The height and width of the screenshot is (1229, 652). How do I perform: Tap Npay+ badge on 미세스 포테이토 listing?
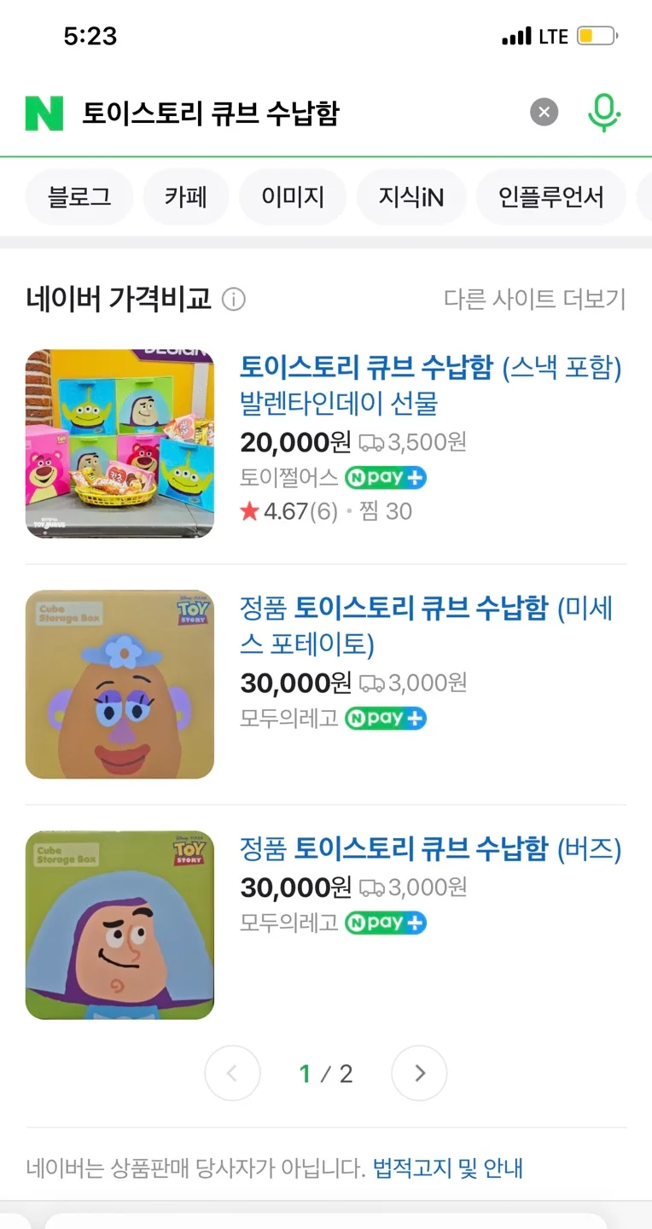point(386,719)
